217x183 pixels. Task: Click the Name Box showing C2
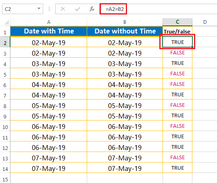[x=23, y=9]
